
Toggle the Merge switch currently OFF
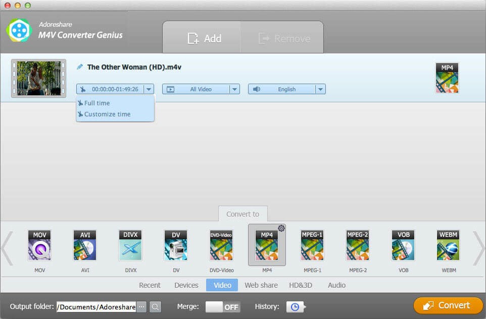coord(223,306)
